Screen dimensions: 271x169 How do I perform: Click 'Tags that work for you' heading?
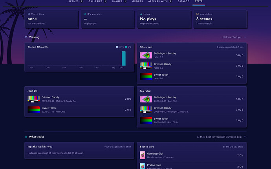click(40, 147)
